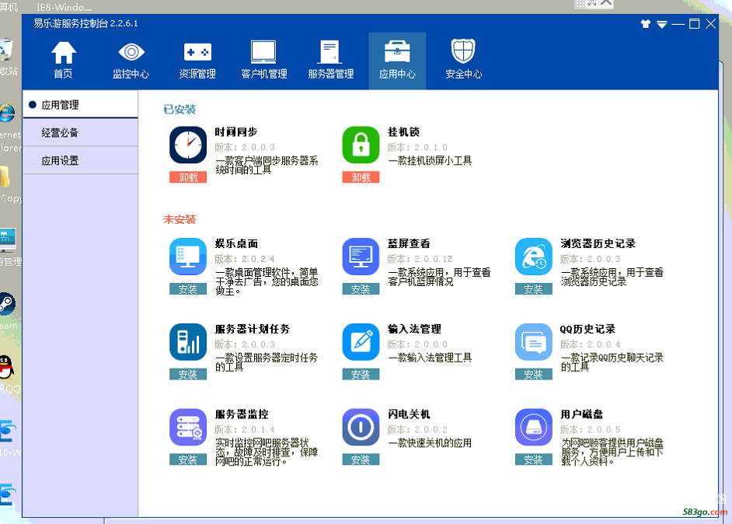This screenshot has height=524, width=732.
Task: Install QQ历史记录 application
Action: pos(534,375)
